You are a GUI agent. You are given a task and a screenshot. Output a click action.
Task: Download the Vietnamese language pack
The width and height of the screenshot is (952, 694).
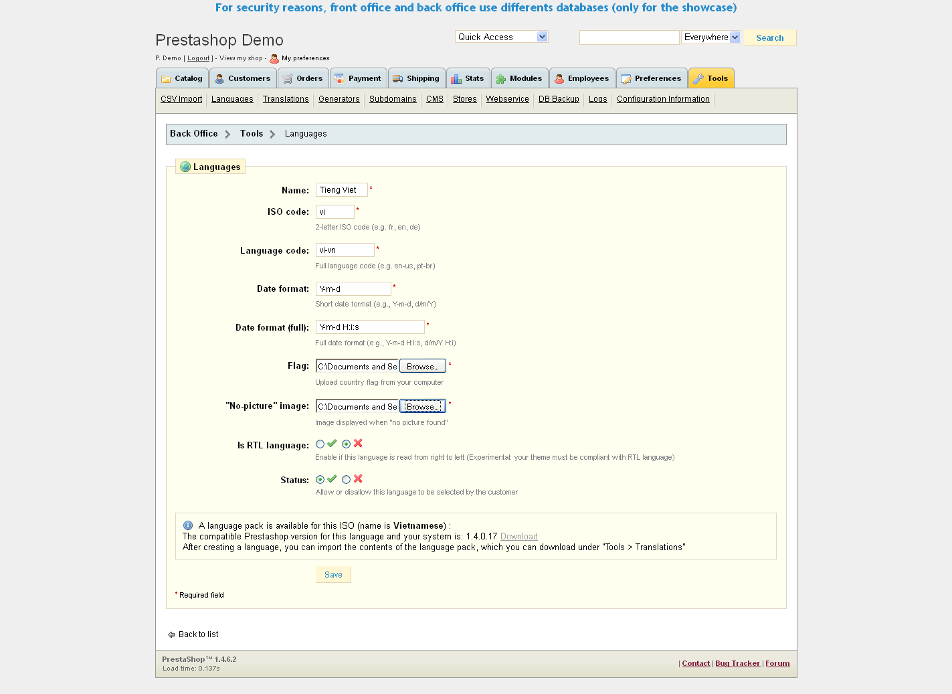519,537
